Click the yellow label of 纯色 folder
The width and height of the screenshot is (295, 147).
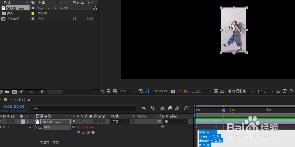pos(33,13)
